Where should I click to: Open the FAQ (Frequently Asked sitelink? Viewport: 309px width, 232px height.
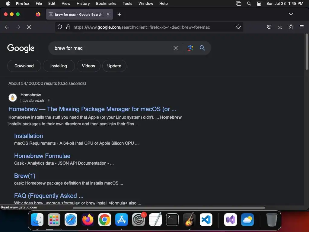pyautogui.click(x=49, y=196)
